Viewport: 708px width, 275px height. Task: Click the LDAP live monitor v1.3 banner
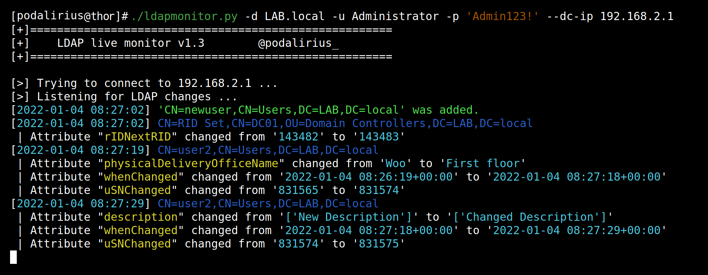click(130, 43)
